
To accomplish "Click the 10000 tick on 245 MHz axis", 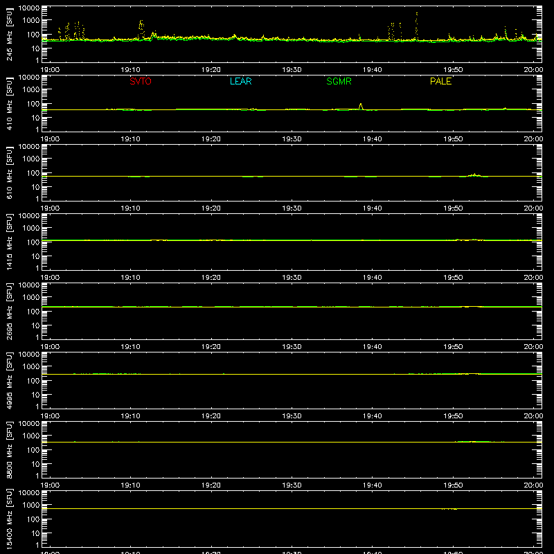I will [29, 8].
